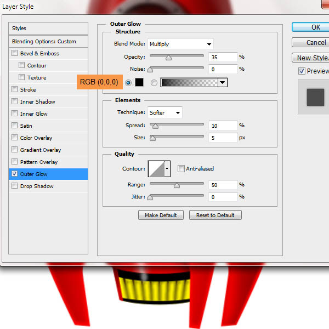Image resolution: width=329 pixels, height=329 pixels.
Task: Open the gradient picker dropdown arrow
Action: [222, 83]
